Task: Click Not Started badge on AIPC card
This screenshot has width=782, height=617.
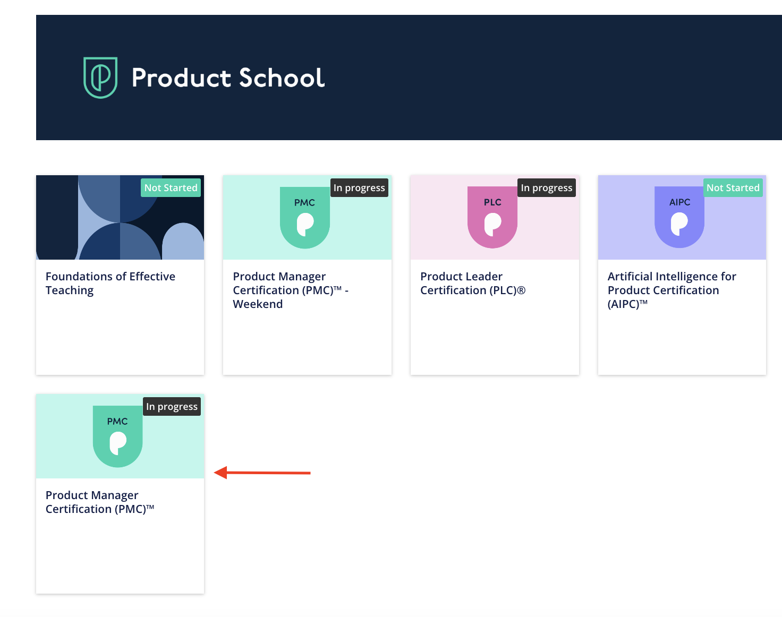Action: click(x=733, y=187)
